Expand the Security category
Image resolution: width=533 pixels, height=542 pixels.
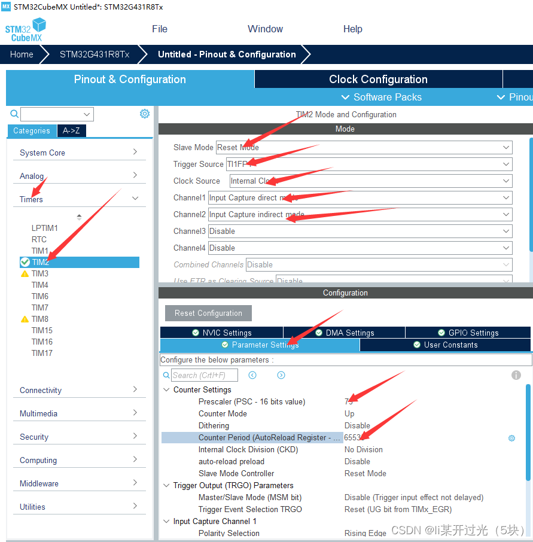click(79, 437)
